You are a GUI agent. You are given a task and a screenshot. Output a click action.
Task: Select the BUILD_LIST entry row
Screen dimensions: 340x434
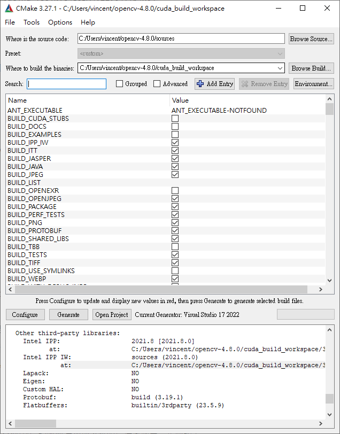(166, 183)
